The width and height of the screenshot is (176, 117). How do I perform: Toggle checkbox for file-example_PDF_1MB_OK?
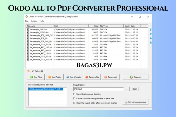point(28,35)
